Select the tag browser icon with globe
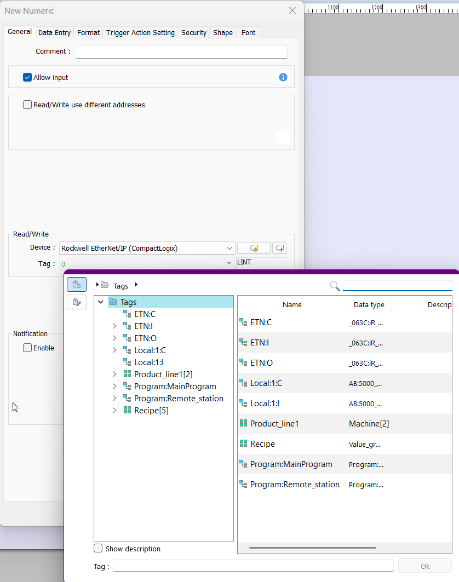The height and width of the screenshot is (582, 459). click(77, 285)
